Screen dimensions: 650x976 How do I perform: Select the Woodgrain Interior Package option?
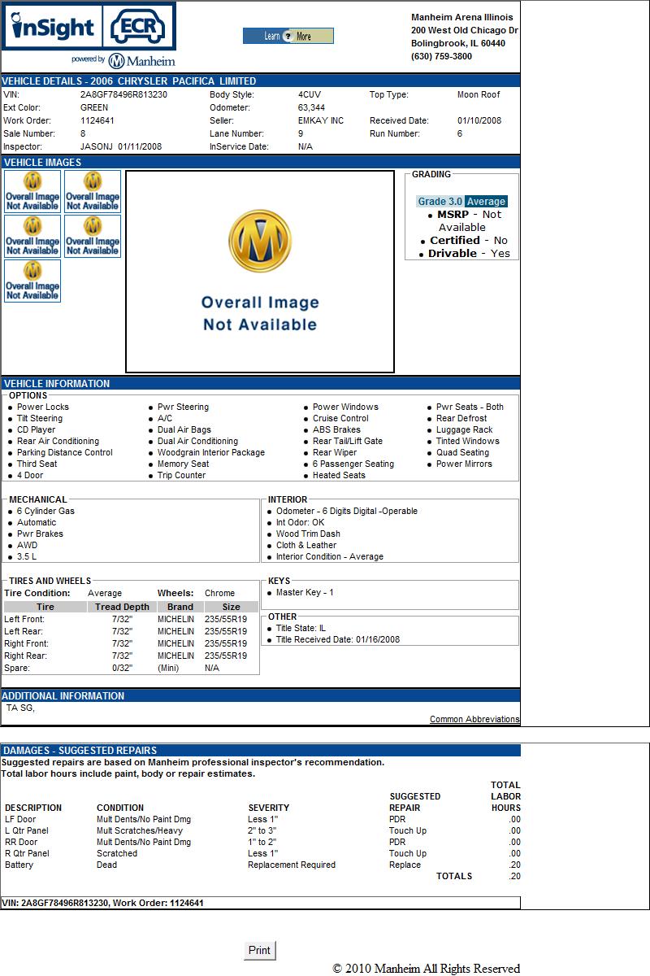(211, 452)
